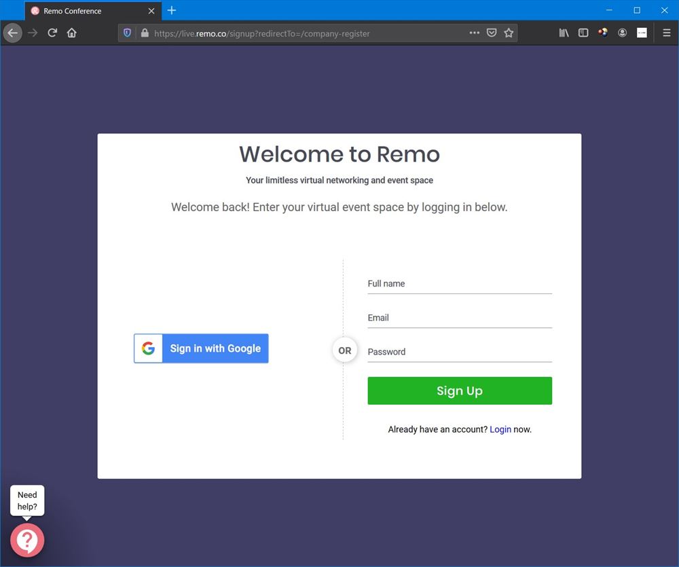Select the Remo Conference tab

tap(93, 11)
